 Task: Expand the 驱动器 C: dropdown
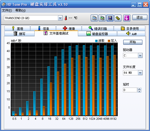[140, 55]
